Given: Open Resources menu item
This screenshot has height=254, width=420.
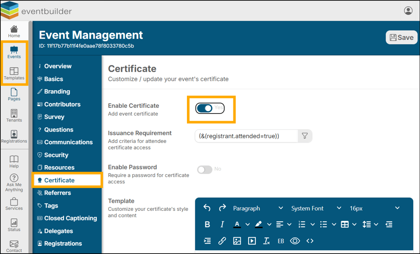Looking at the screenshot, I should pos(67,168).
